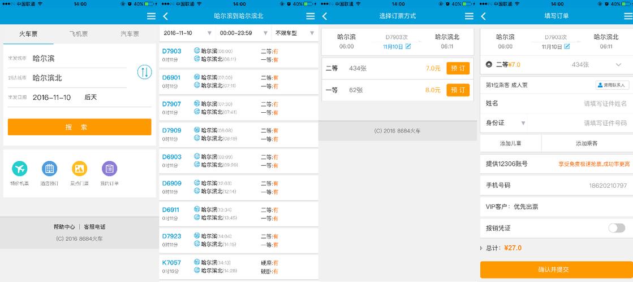Open 我的订单 my orders icon
Screen dimensions: 633x282
click(109, 169)
